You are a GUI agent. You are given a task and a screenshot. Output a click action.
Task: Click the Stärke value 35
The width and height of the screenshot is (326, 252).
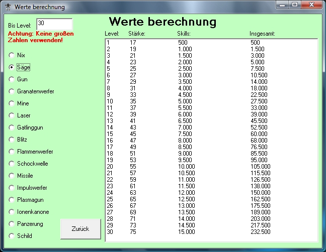click(x=133, y=101)
